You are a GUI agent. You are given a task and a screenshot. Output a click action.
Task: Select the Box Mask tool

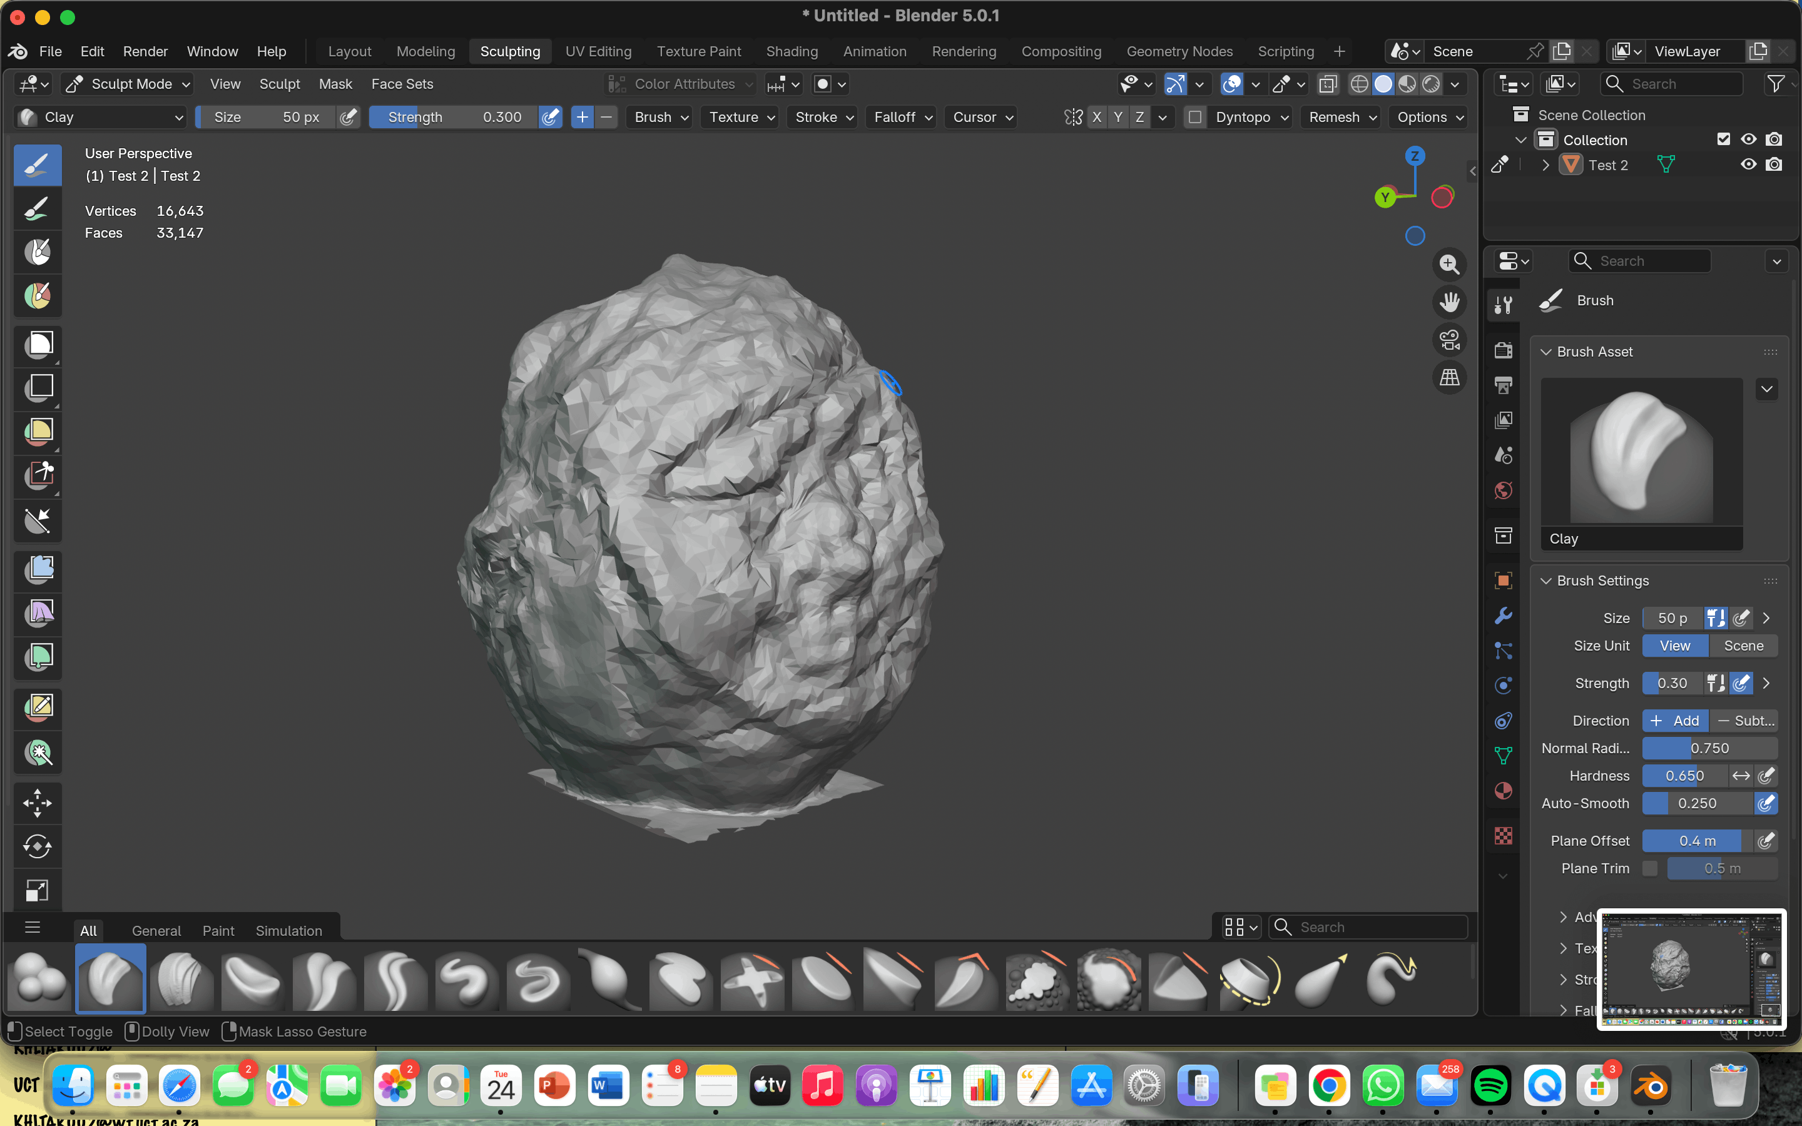pos(38,345)
